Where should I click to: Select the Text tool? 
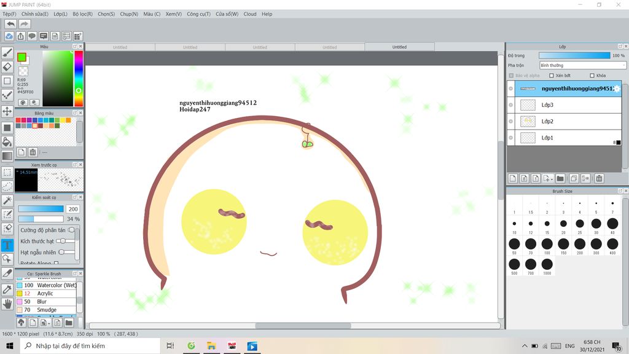pyautogui.click(x=7, y=245)
